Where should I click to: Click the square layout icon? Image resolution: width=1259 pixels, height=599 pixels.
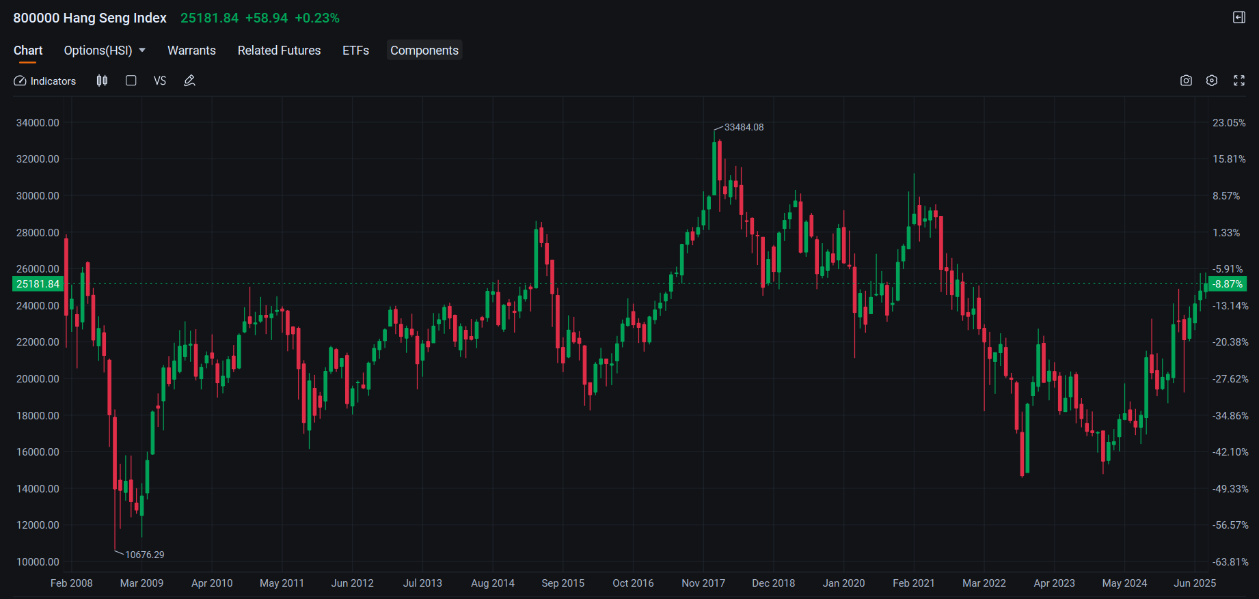[131, 81]
